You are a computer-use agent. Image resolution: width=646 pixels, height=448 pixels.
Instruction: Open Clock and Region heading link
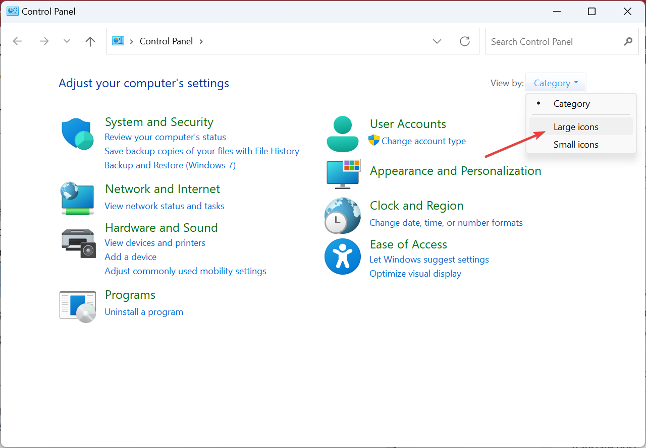(416, 206)
